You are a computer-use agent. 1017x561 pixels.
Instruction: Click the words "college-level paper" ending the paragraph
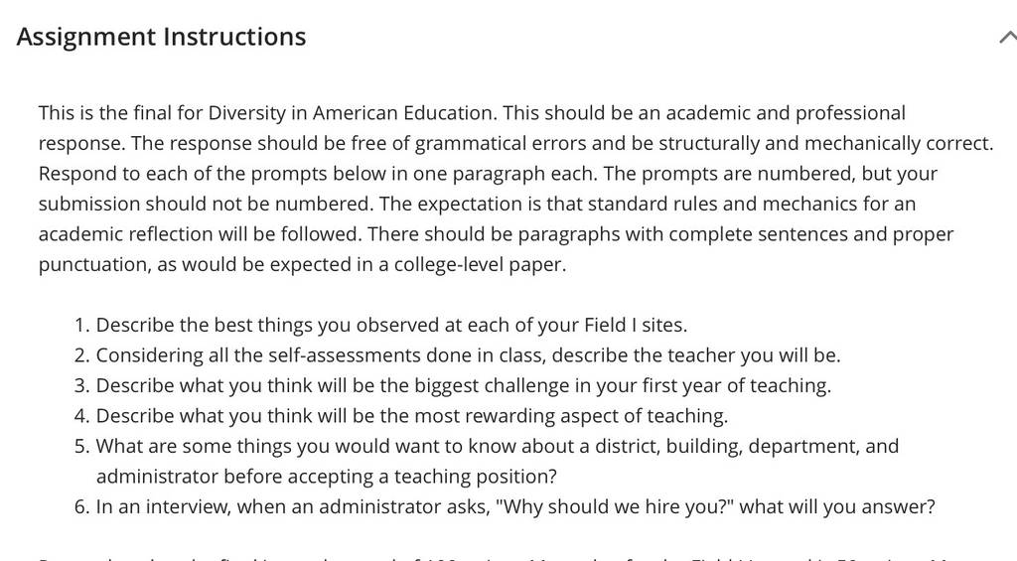coord(480,264)
